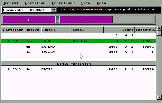162x103 pixels.
Task: Click the Active column header
Action: [x=33, y=30]
